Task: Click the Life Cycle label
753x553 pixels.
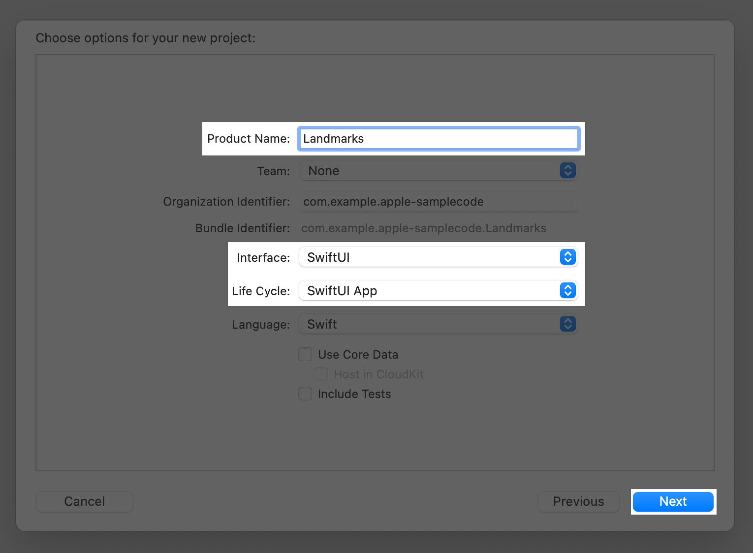Action: tap(261, 291)
